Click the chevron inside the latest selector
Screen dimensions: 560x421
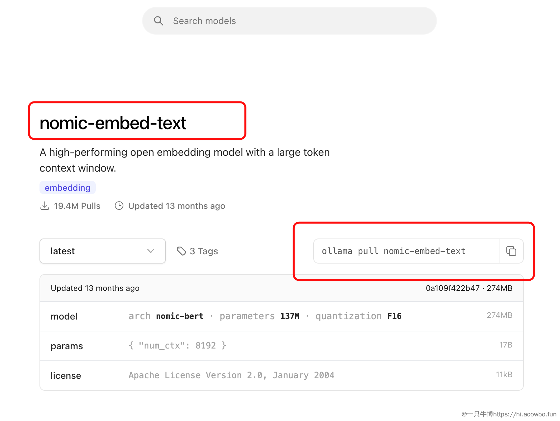[151, 251]
